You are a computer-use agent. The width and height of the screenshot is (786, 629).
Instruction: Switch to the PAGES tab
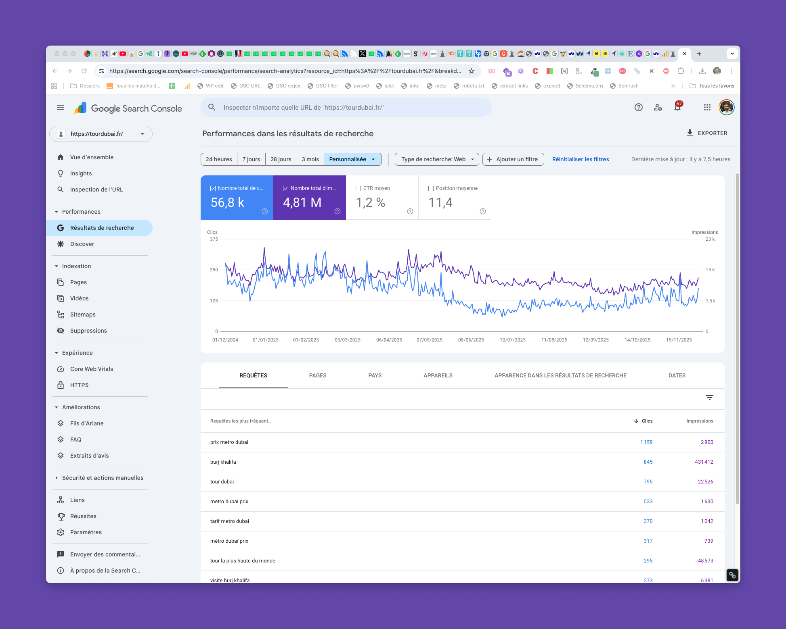pos(318,375)
